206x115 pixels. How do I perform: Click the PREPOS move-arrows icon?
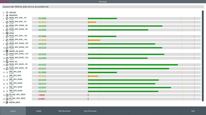coord(7,13)
